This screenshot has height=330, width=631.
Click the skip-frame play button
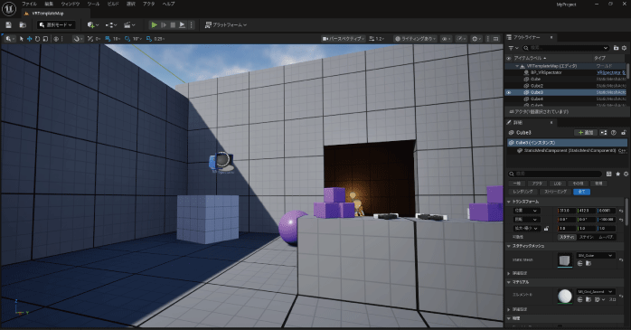(164, 25)
